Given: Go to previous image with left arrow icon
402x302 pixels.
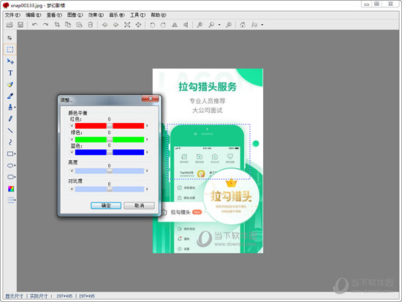Looking at the screenshot, I should click(105, 25).
